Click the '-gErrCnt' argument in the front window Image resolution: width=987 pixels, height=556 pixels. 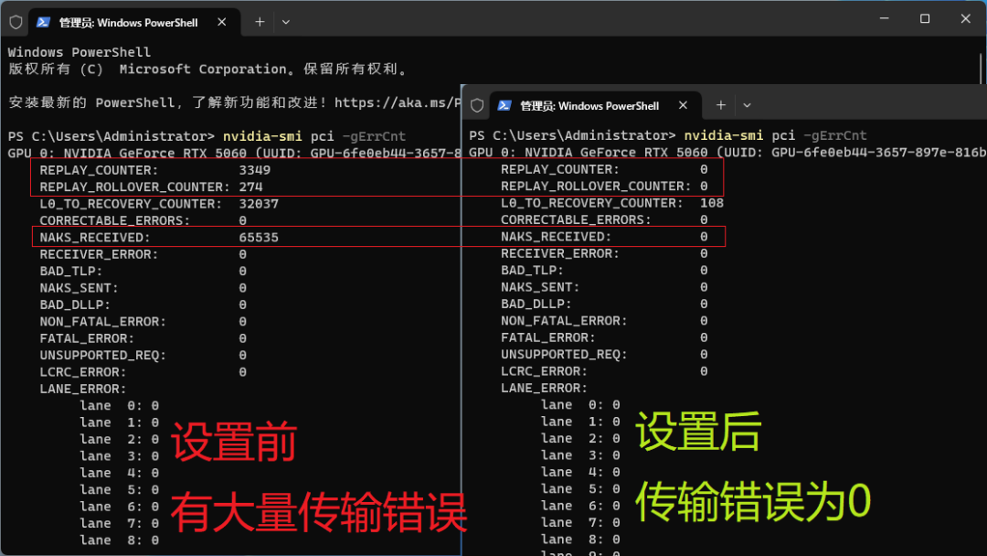pos(835,135)
